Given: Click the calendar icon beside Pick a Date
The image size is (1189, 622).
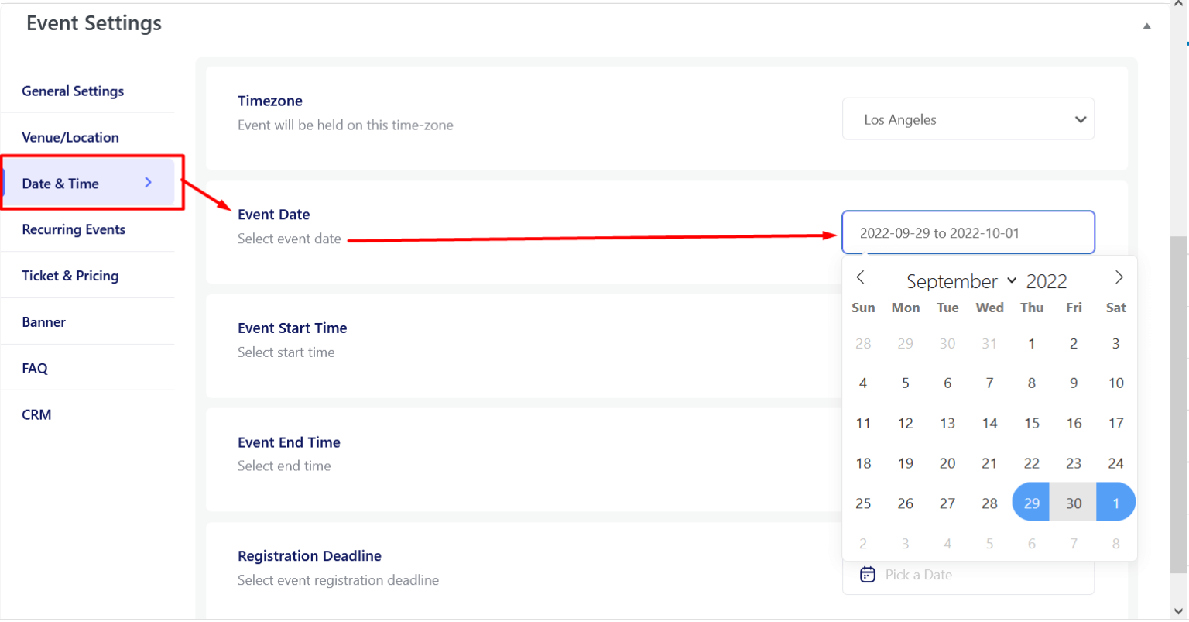Looking at the screenshot, I should [x=867, y=574].
